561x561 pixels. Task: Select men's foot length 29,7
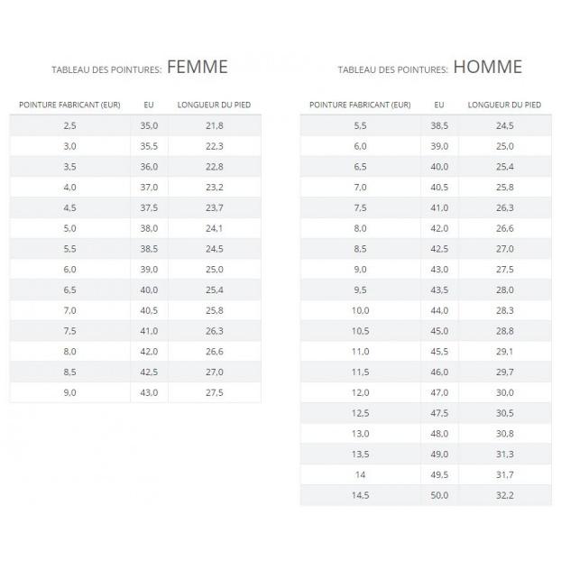pyautogui.click(x=505, y=372)
